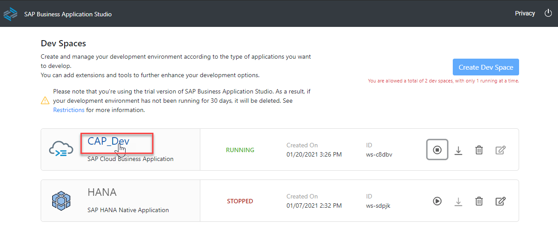
Task: Click the RUNNING status text
Action: pos(240,150)
